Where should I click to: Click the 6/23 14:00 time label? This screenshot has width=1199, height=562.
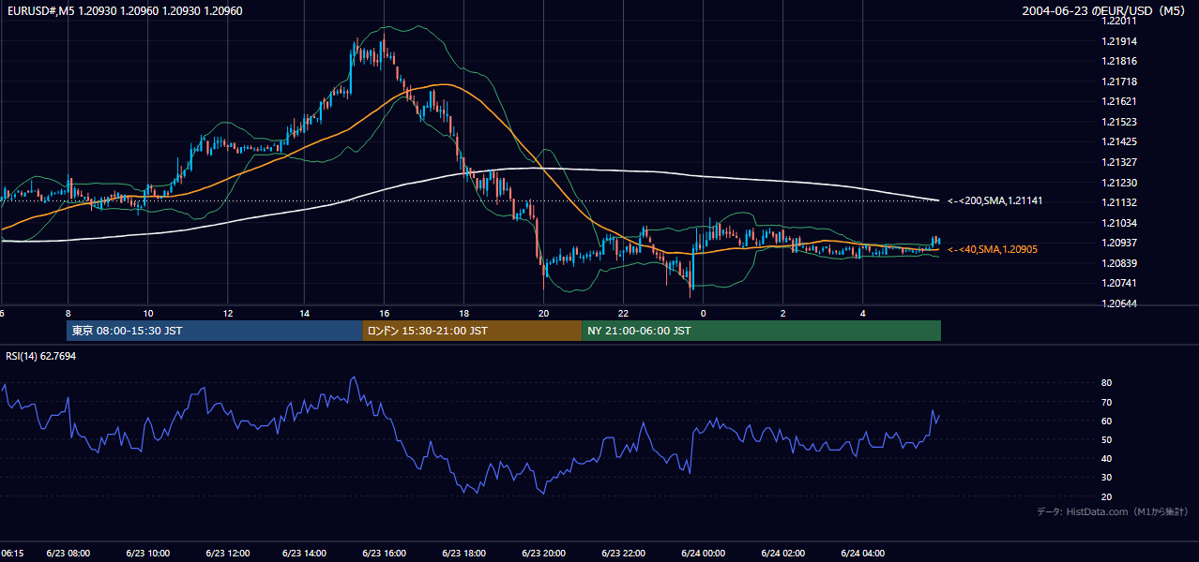point(306,554)
